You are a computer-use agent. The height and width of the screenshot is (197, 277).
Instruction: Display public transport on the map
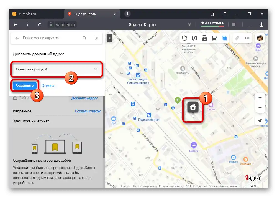(x=214, y=38)
